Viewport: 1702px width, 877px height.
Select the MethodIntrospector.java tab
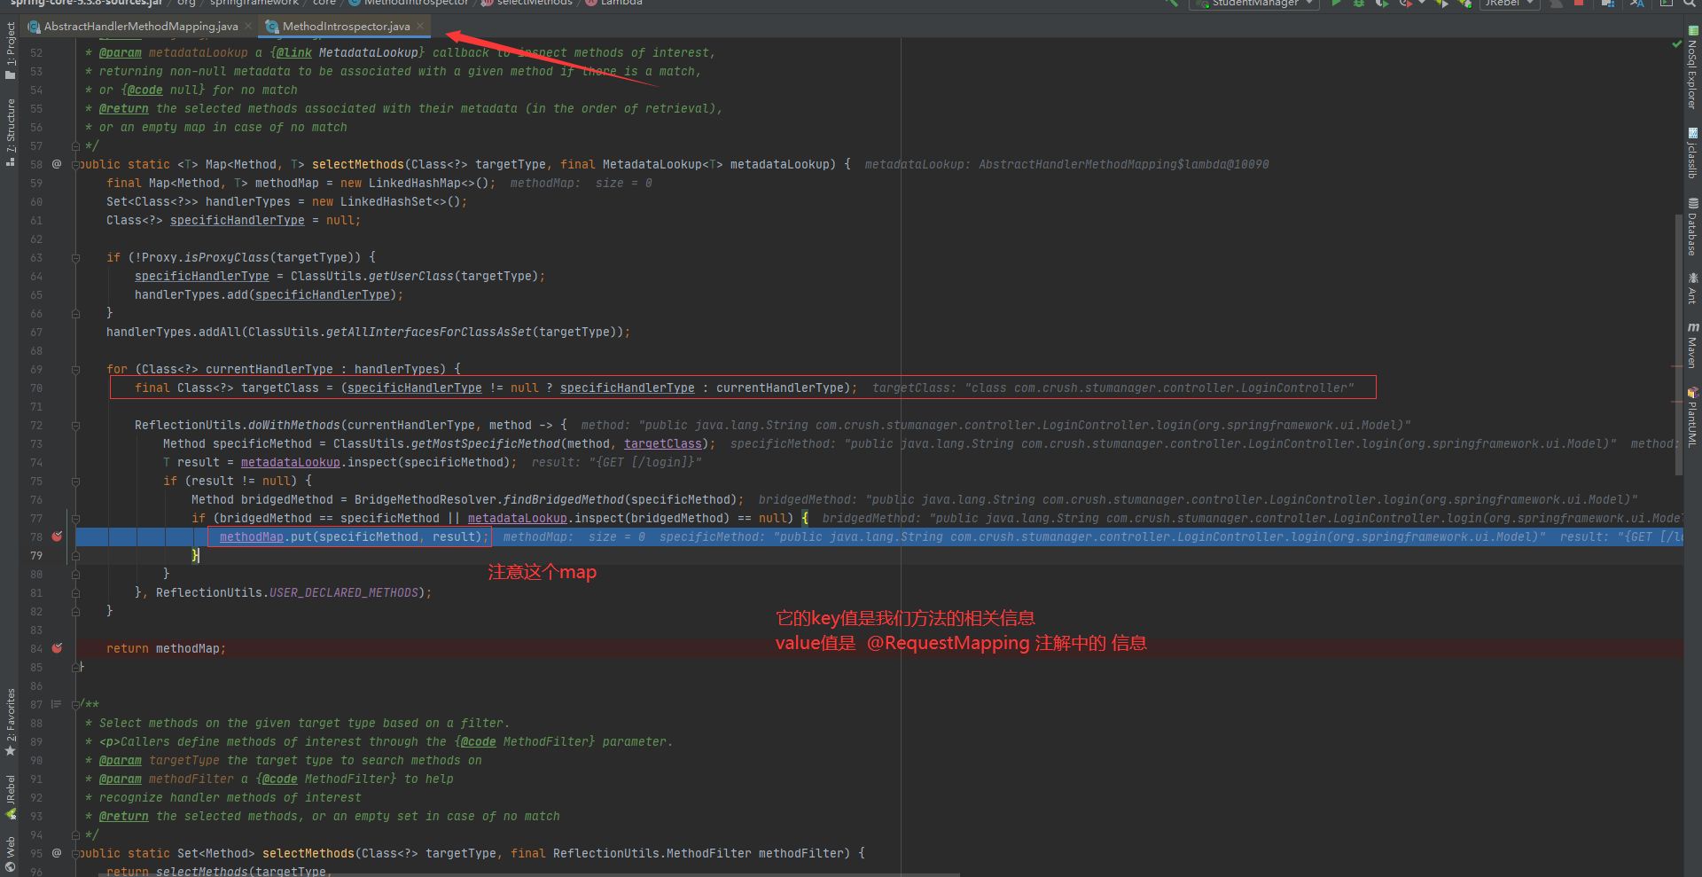pos(346,27)
